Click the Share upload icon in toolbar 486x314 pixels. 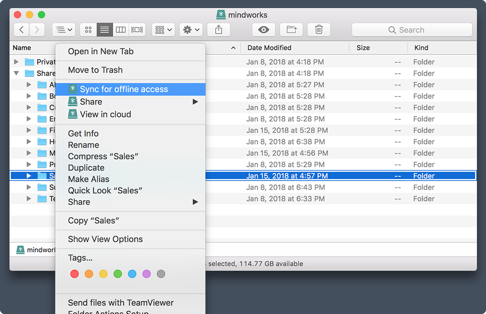click(219, 30)
